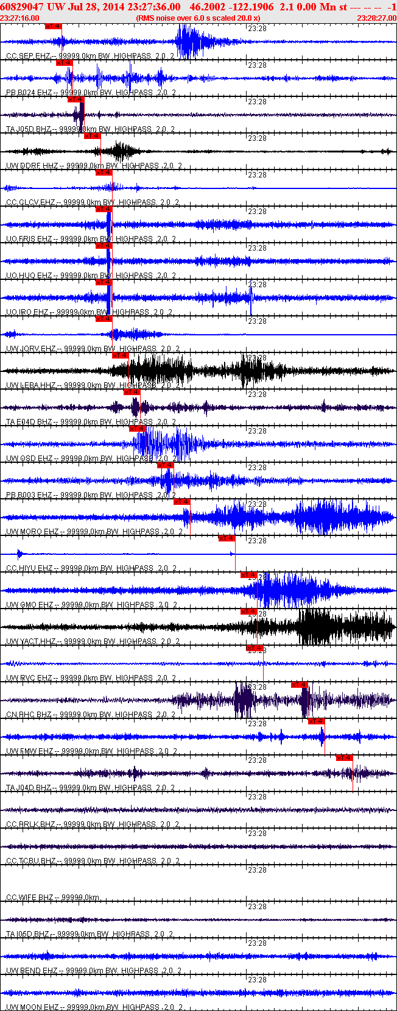The width and height of the screenshot is (397, 1011).
Task: Select the PB B003 EHZ trace label
Action: tap(91, 495)
